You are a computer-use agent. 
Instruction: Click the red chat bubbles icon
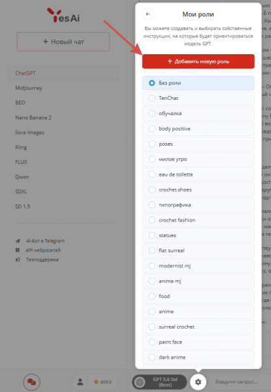(32, 382)
